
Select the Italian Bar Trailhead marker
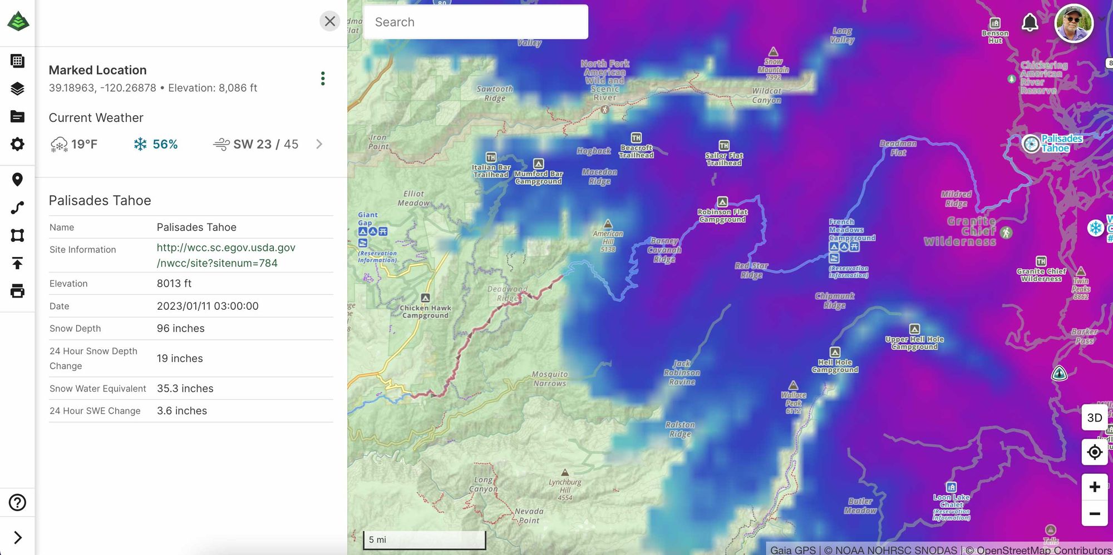pos(491,157)
